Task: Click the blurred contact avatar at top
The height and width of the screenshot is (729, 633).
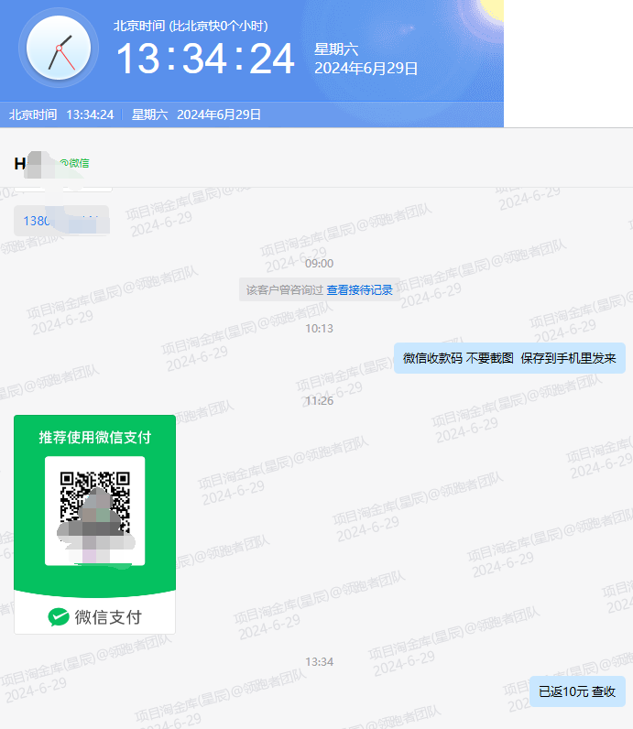Action: coord(40,164)
